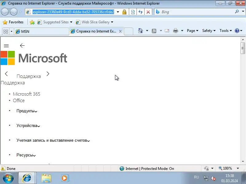This screenshot has width=246, height=184.
Task: Click the right chevron near Поддержка
Action: 48,74
